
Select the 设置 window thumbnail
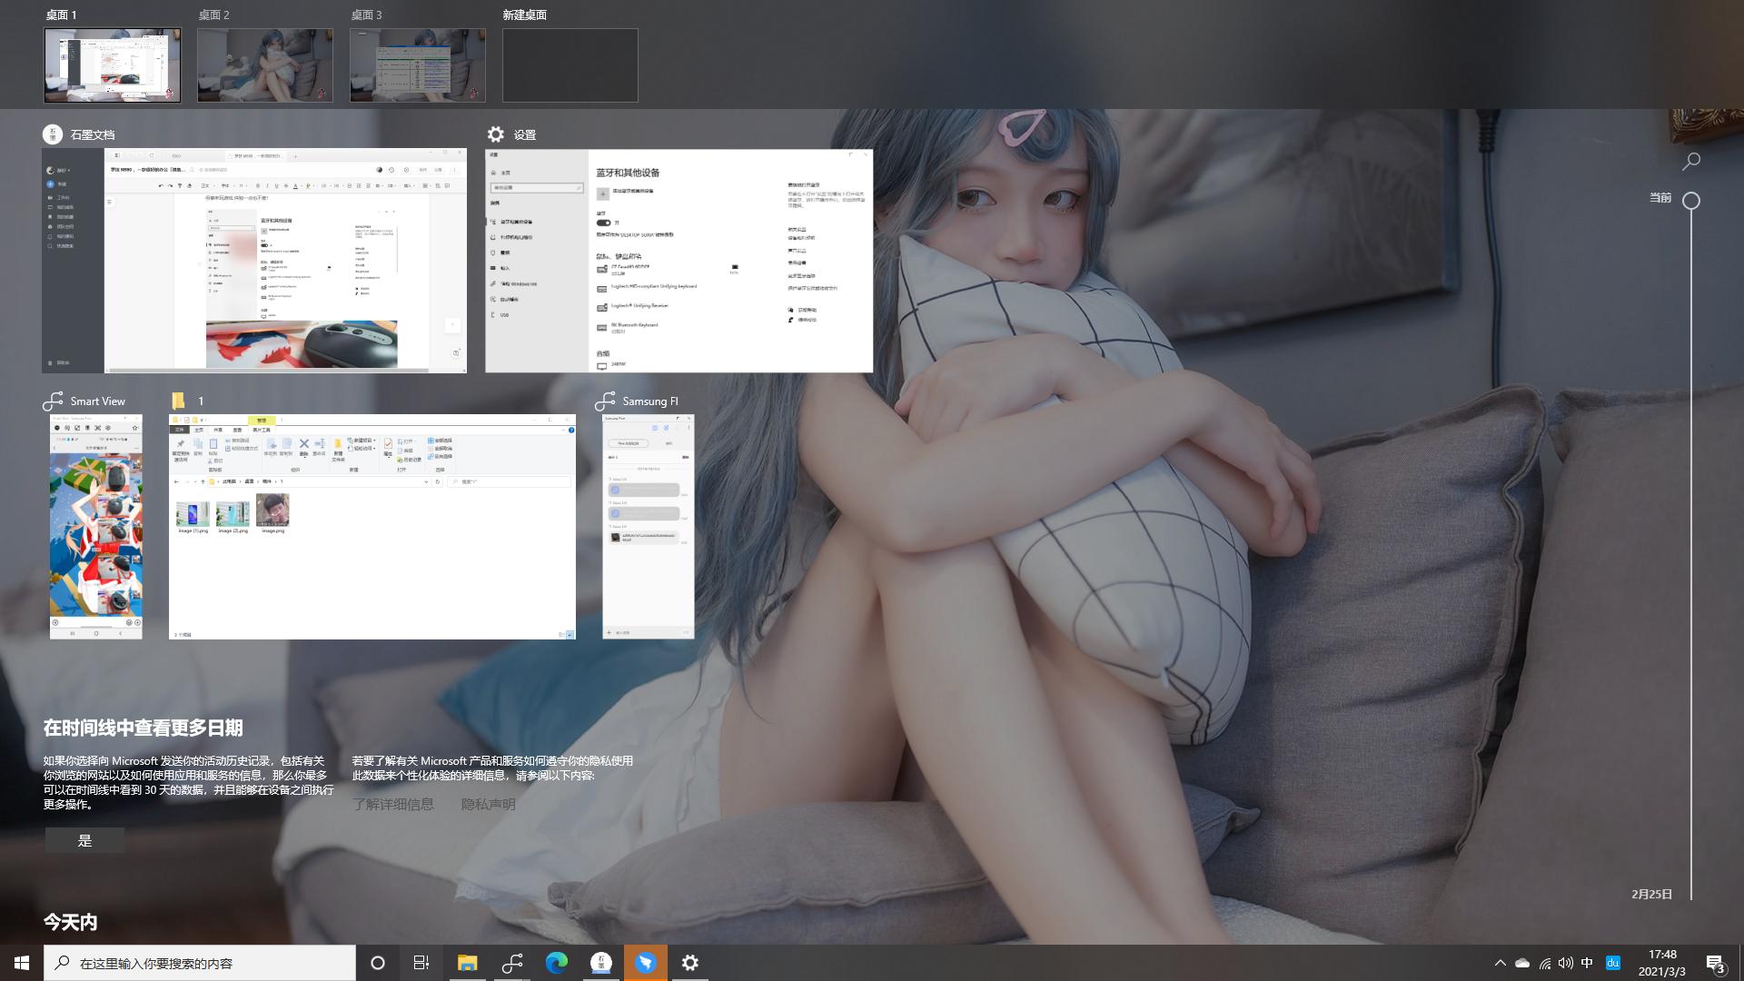tap(679, 261)
